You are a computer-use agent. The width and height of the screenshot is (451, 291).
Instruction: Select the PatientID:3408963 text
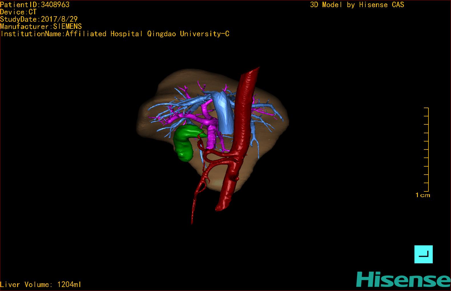[35, 5]
